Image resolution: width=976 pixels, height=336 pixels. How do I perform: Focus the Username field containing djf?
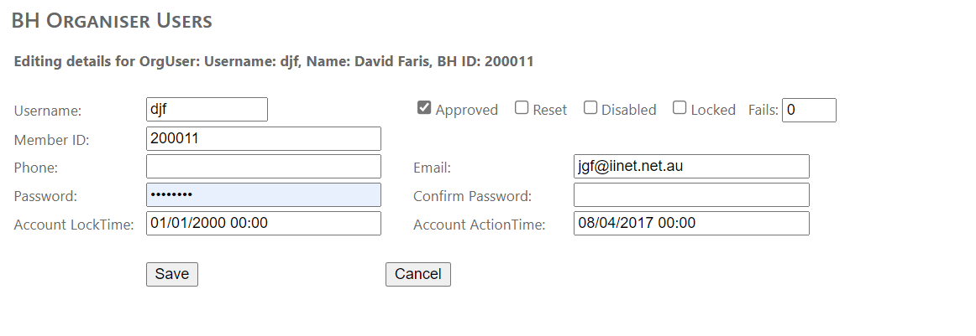coord(207,109)
